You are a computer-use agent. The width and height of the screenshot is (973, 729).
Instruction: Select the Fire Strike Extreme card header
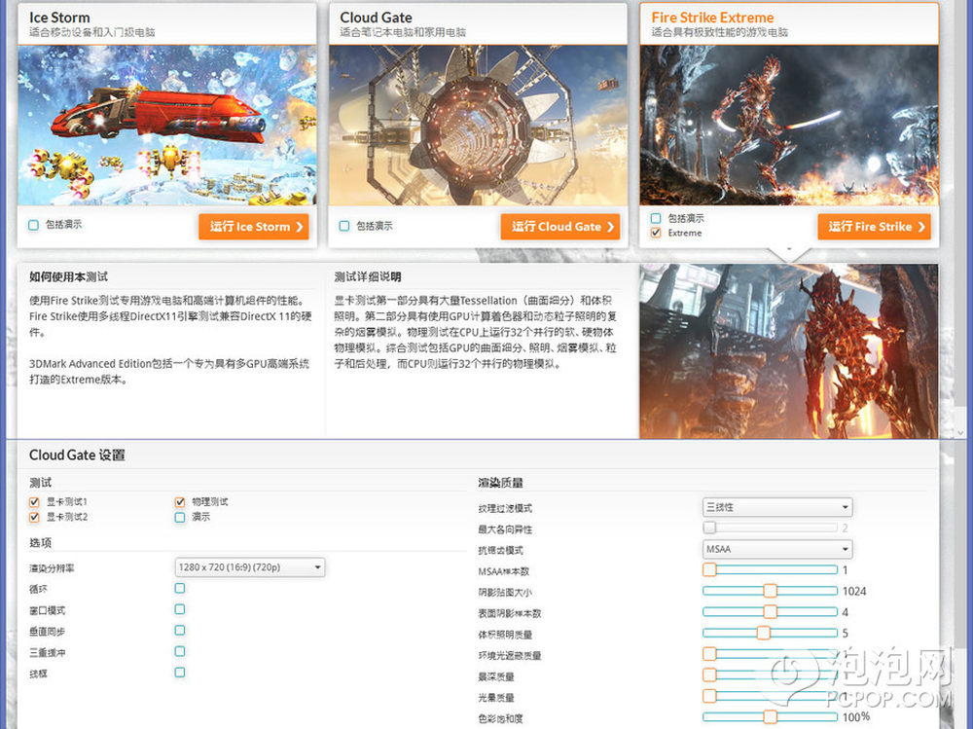789,23
